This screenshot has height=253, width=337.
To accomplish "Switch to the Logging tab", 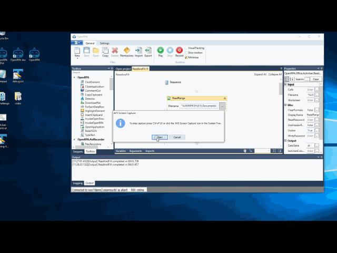I will tap(77, 183).
